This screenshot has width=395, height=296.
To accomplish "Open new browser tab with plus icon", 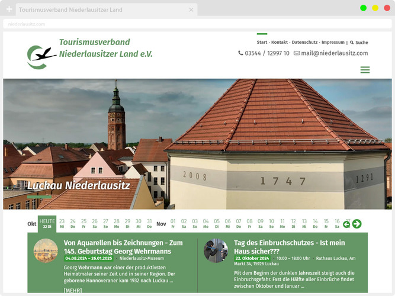I will click(9, 10).
